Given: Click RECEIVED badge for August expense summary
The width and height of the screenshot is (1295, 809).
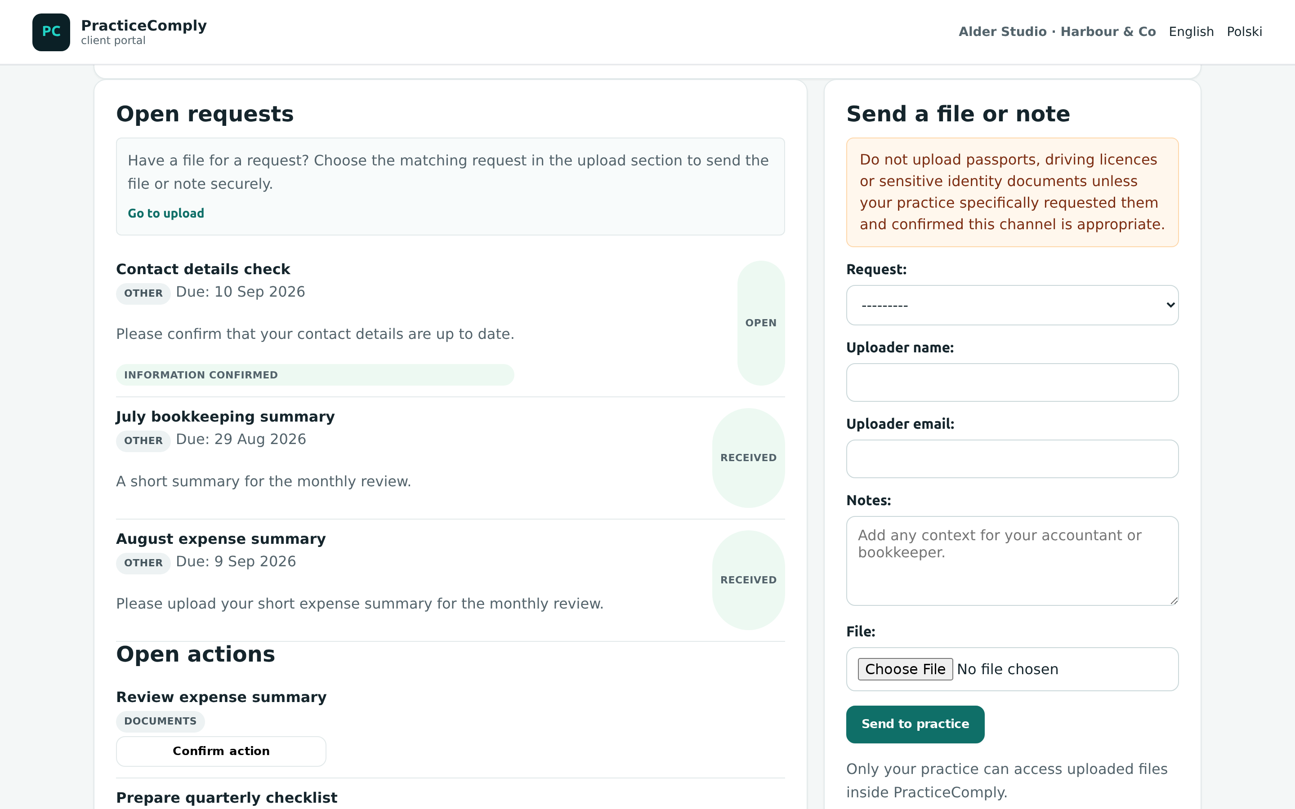Looking at the screenshot, I should (x=748, y=580).
